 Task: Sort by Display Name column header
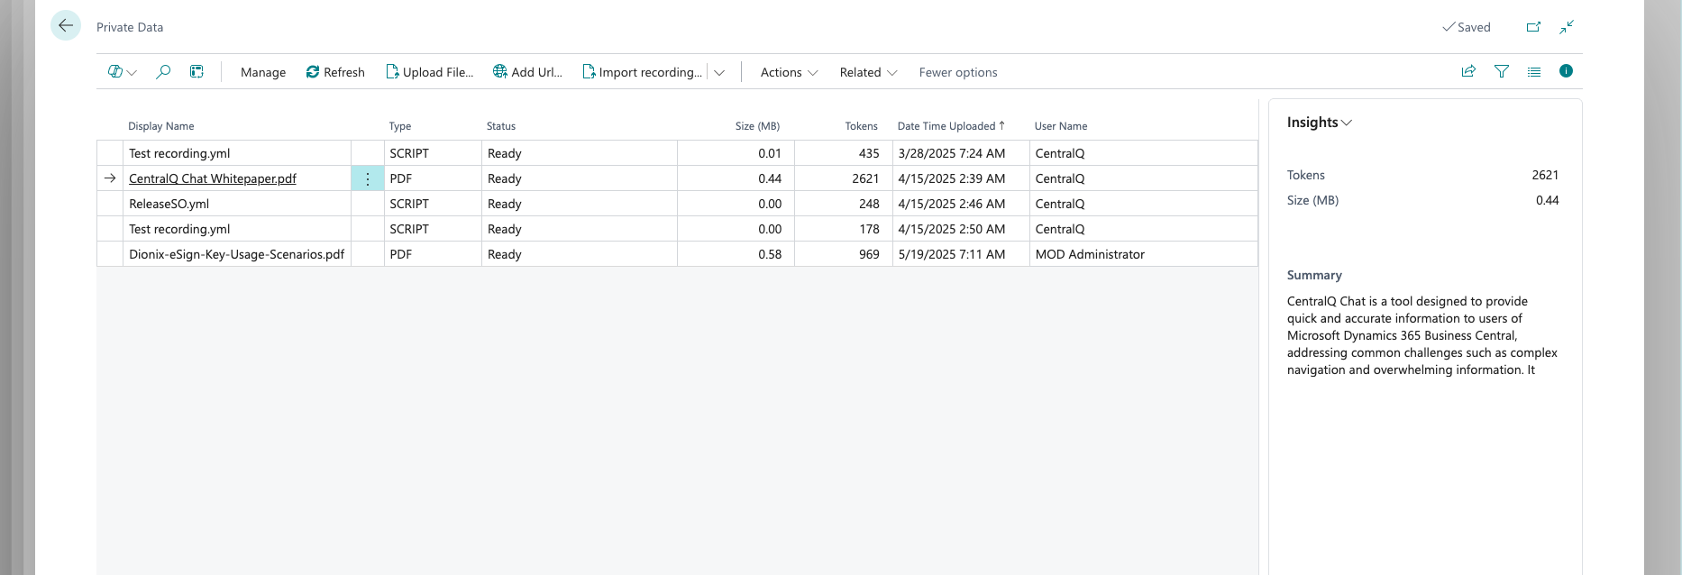coord(161,126)
